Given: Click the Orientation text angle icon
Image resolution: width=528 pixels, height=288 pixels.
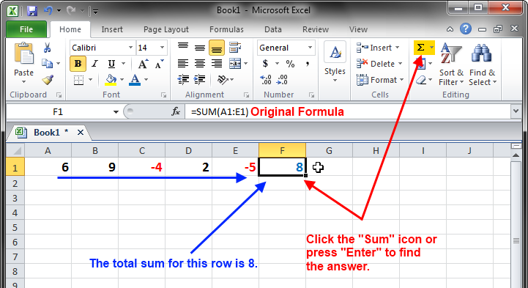Looking at the screenshot, I should coord(222,80).
